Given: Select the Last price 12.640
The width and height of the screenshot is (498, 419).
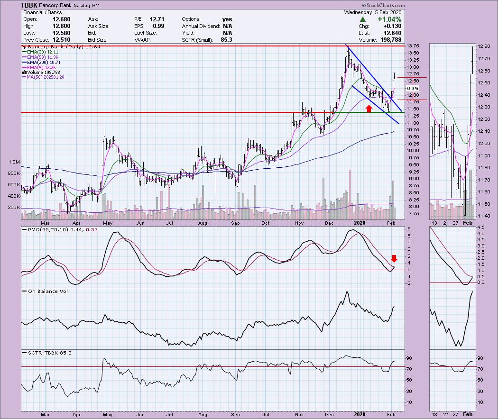Looking at the screenshot, I should [392, 33].
